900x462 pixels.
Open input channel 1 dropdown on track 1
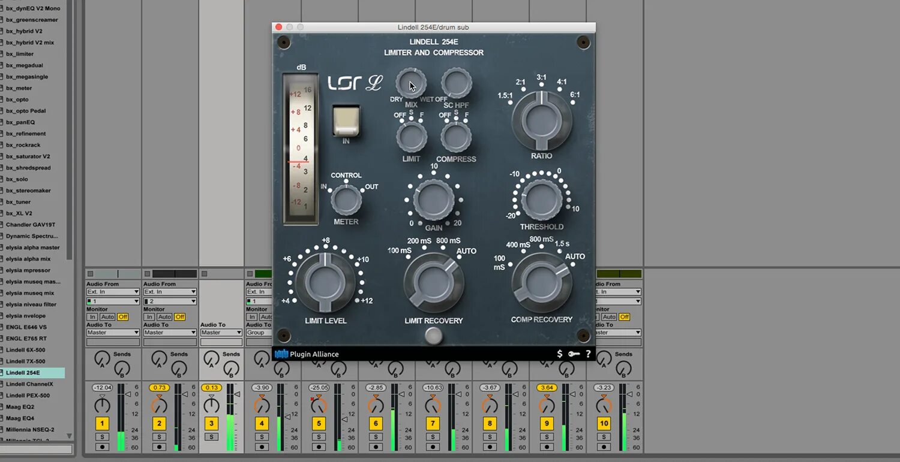coord(113,301)
